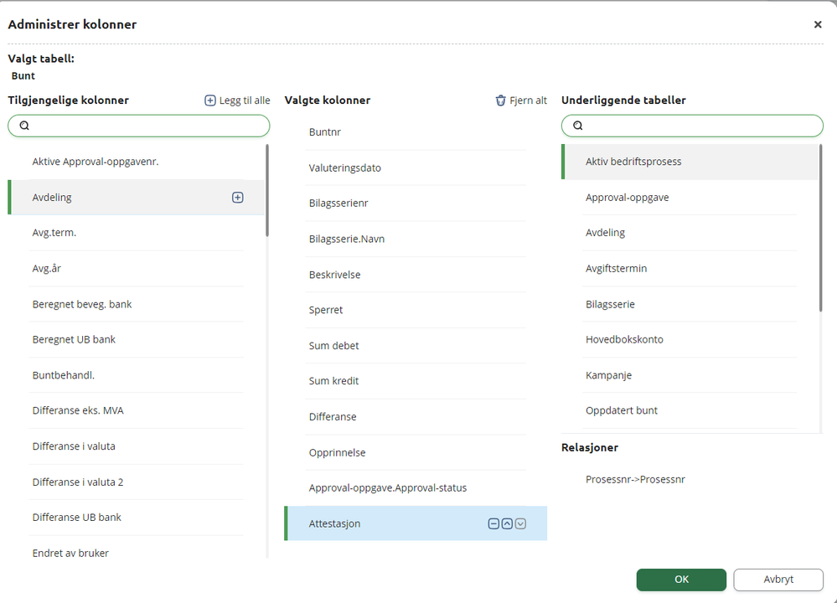
Task: Confirm with the OK button
Action: coord(681,580)
